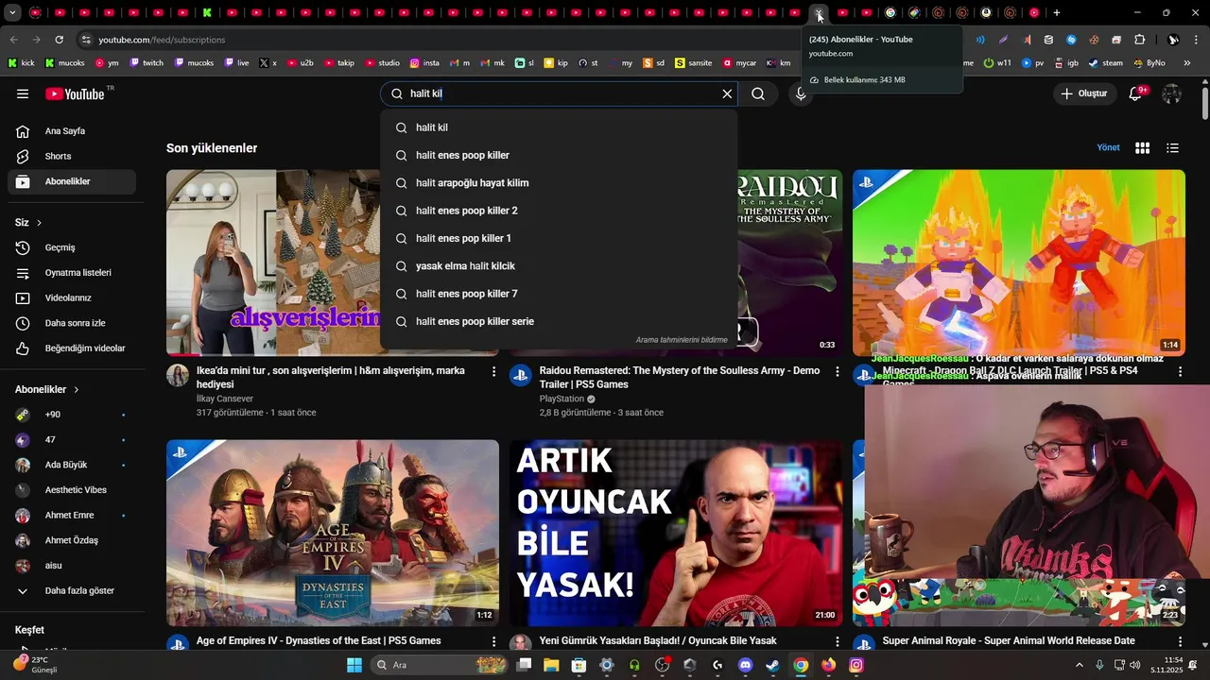Open options for Age of Empires IV video
The image size is (1210, 680).
493,642
